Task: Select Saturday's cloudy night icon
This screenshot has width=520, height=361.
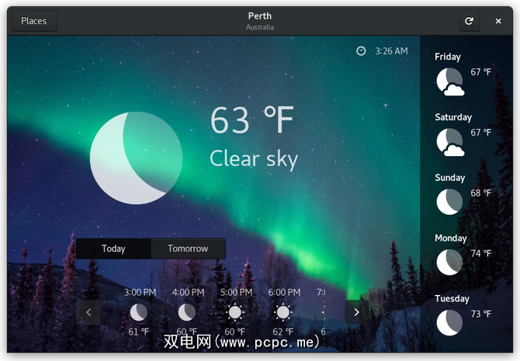Action: pos(450,142)
